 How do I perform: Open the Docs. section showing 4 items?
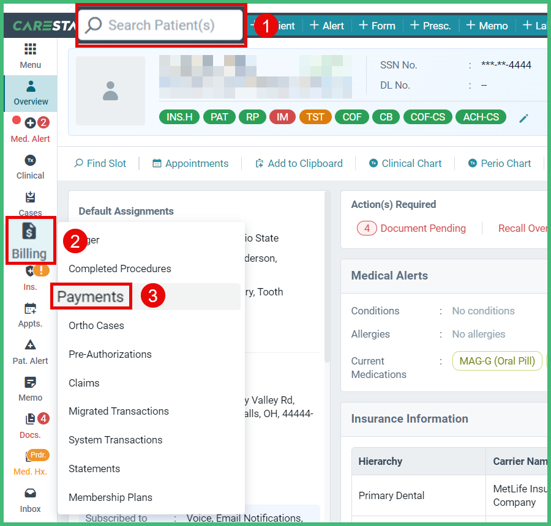(x=30, y=425)
